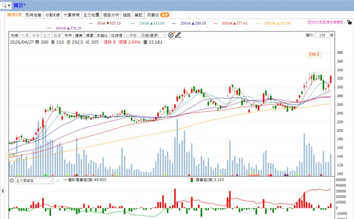
Task: Open help question mark beside 主力買賣超
Action: click(57, 181)
